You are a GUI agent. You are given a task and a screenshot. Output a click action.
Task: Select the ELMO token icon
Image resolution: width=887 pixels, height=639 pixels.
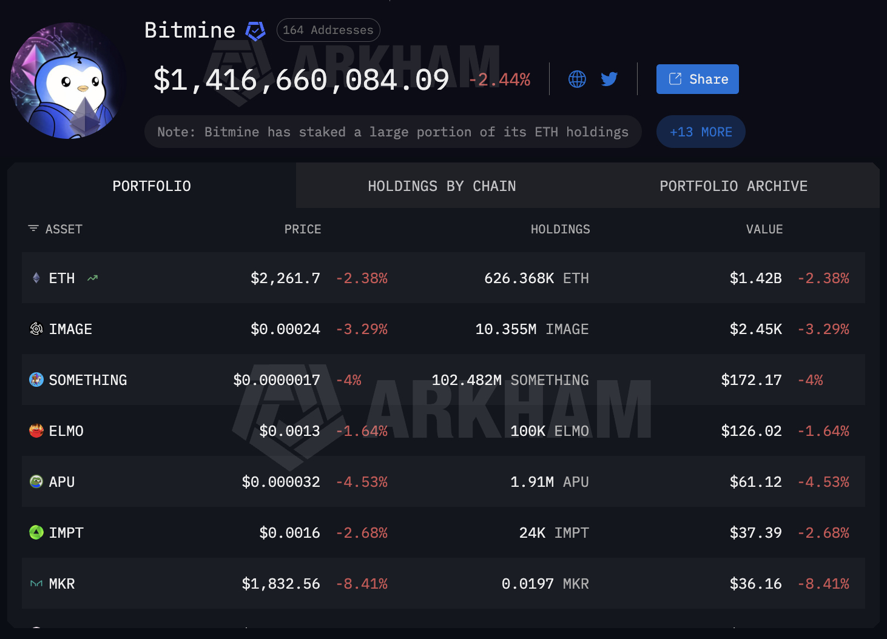36,430
